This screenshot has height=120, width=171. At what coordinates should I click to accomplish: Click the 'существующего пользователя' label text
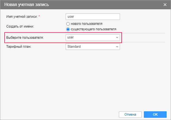pyautogui.click(x=93, y=29)
